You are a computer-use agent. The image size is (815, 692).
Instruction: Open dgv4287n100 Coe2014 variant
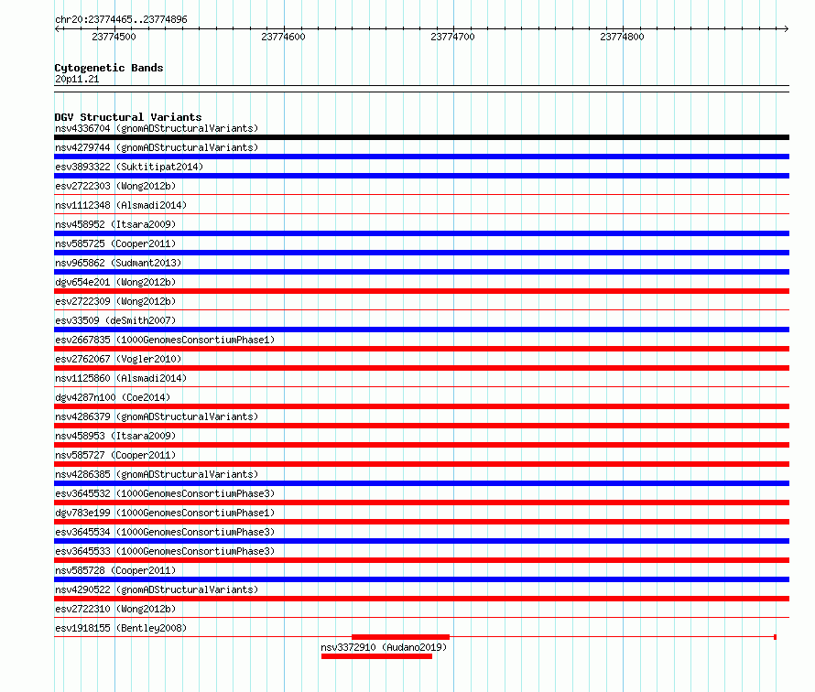(x=113, y=397)
